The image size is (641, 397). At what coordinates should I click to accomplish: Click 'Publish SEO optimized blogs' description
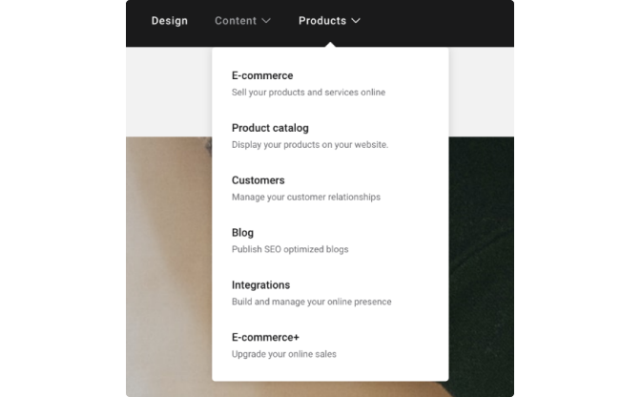coord(290,249)
